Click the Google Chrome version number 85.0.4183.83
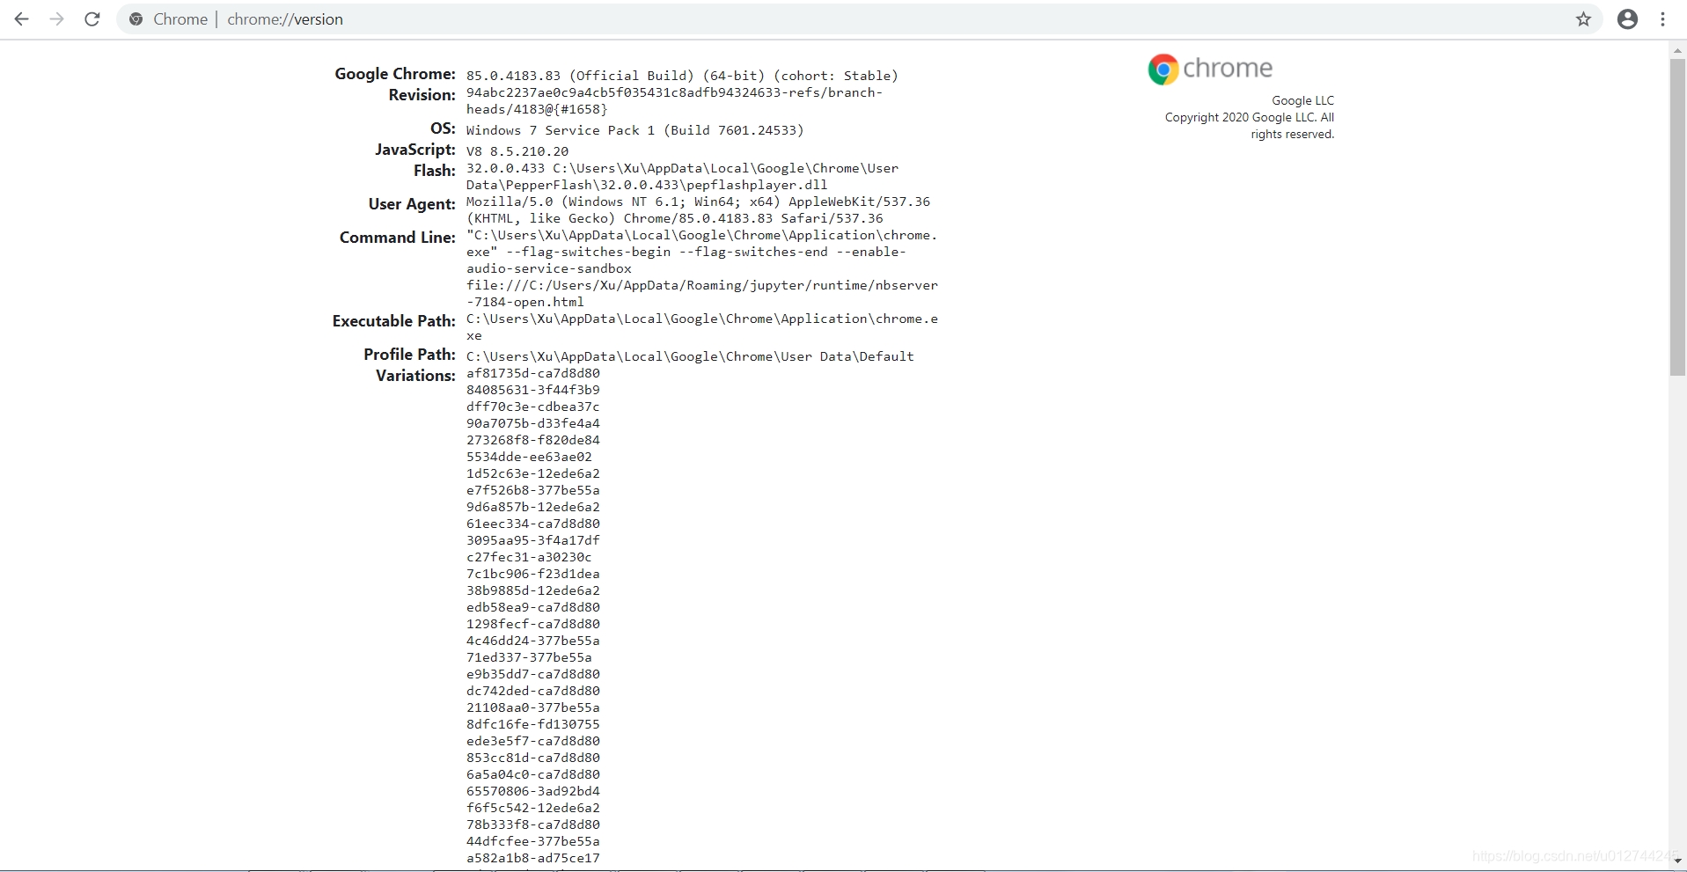 [x=513, y=76]
